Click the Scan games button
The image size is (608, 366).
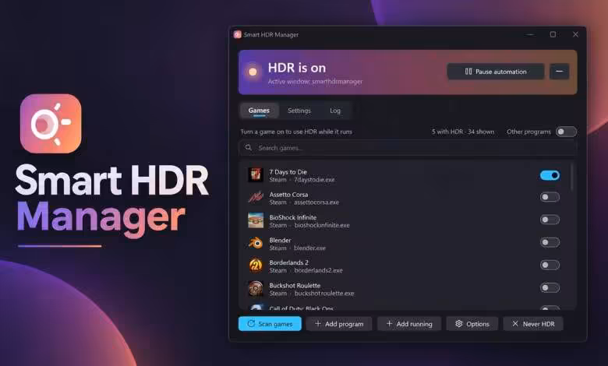270,324
